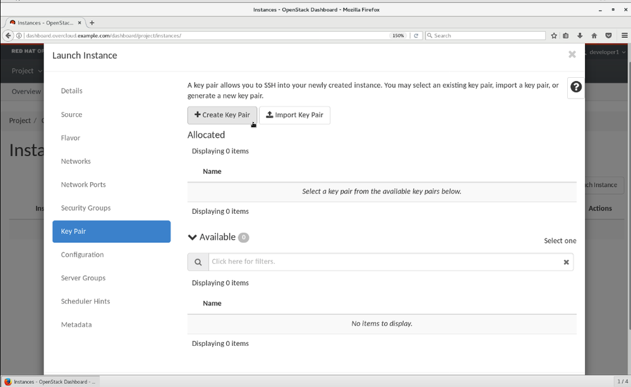This screenshot has width=631, height=387.
Task: Click the filter search magnifier icon
Action: tap(198, 262)
